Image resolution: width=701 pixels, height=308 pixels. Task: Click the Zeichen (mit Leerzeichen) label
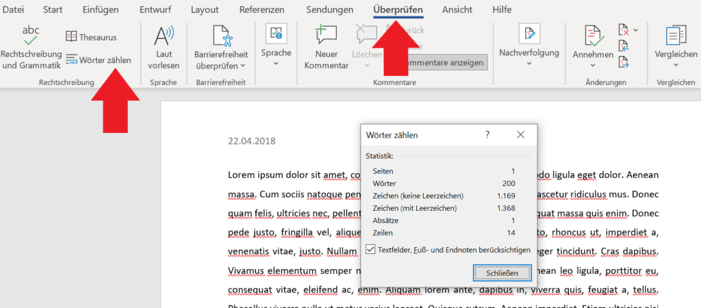click(x=414, y=208)
